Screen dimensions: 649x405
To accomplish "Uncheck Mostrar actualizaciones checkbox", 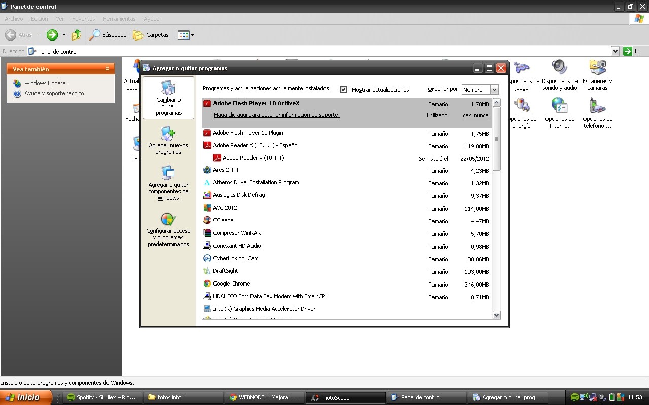I will point(343,89).
